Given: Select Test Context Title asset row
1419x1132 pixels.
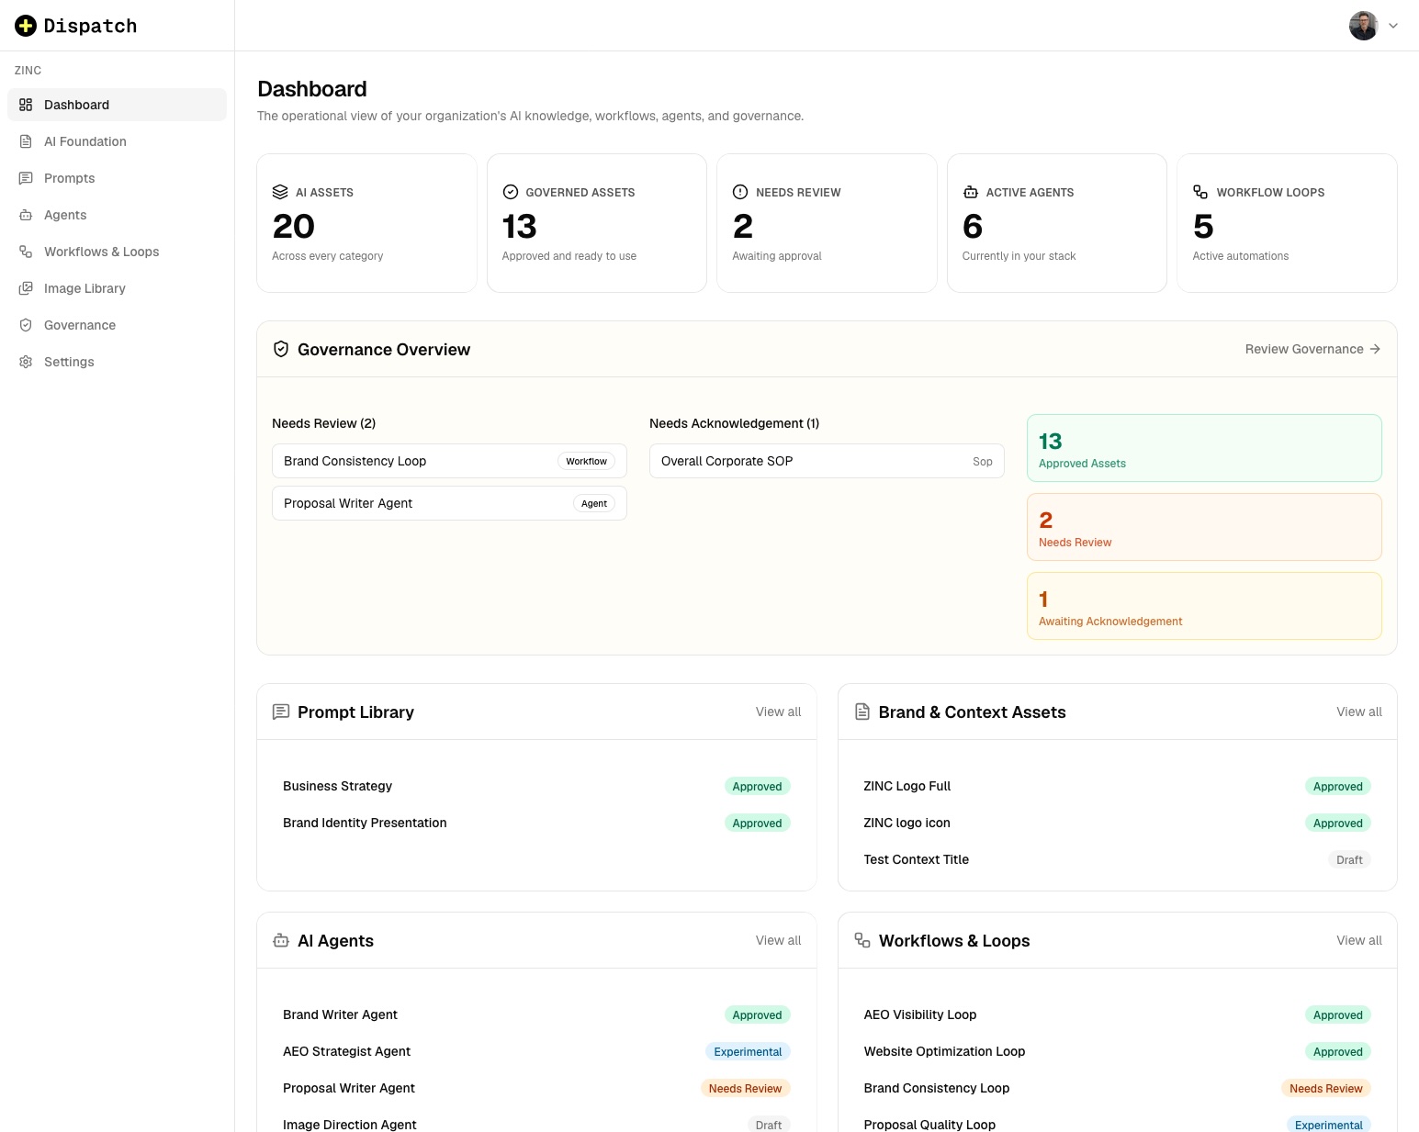Looking at the screenshot, I should (x=1118, y=859).
